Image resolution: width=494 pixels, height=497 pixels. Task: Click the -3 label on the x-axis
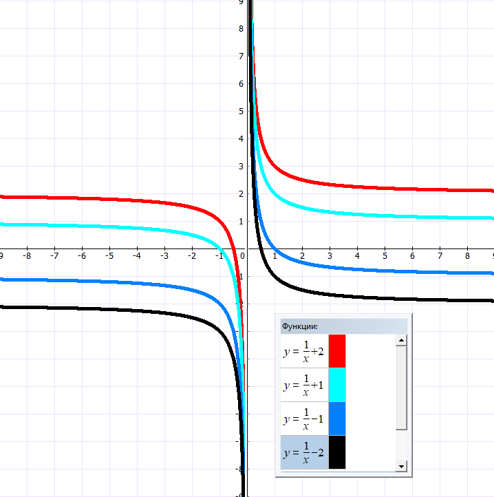164,256
